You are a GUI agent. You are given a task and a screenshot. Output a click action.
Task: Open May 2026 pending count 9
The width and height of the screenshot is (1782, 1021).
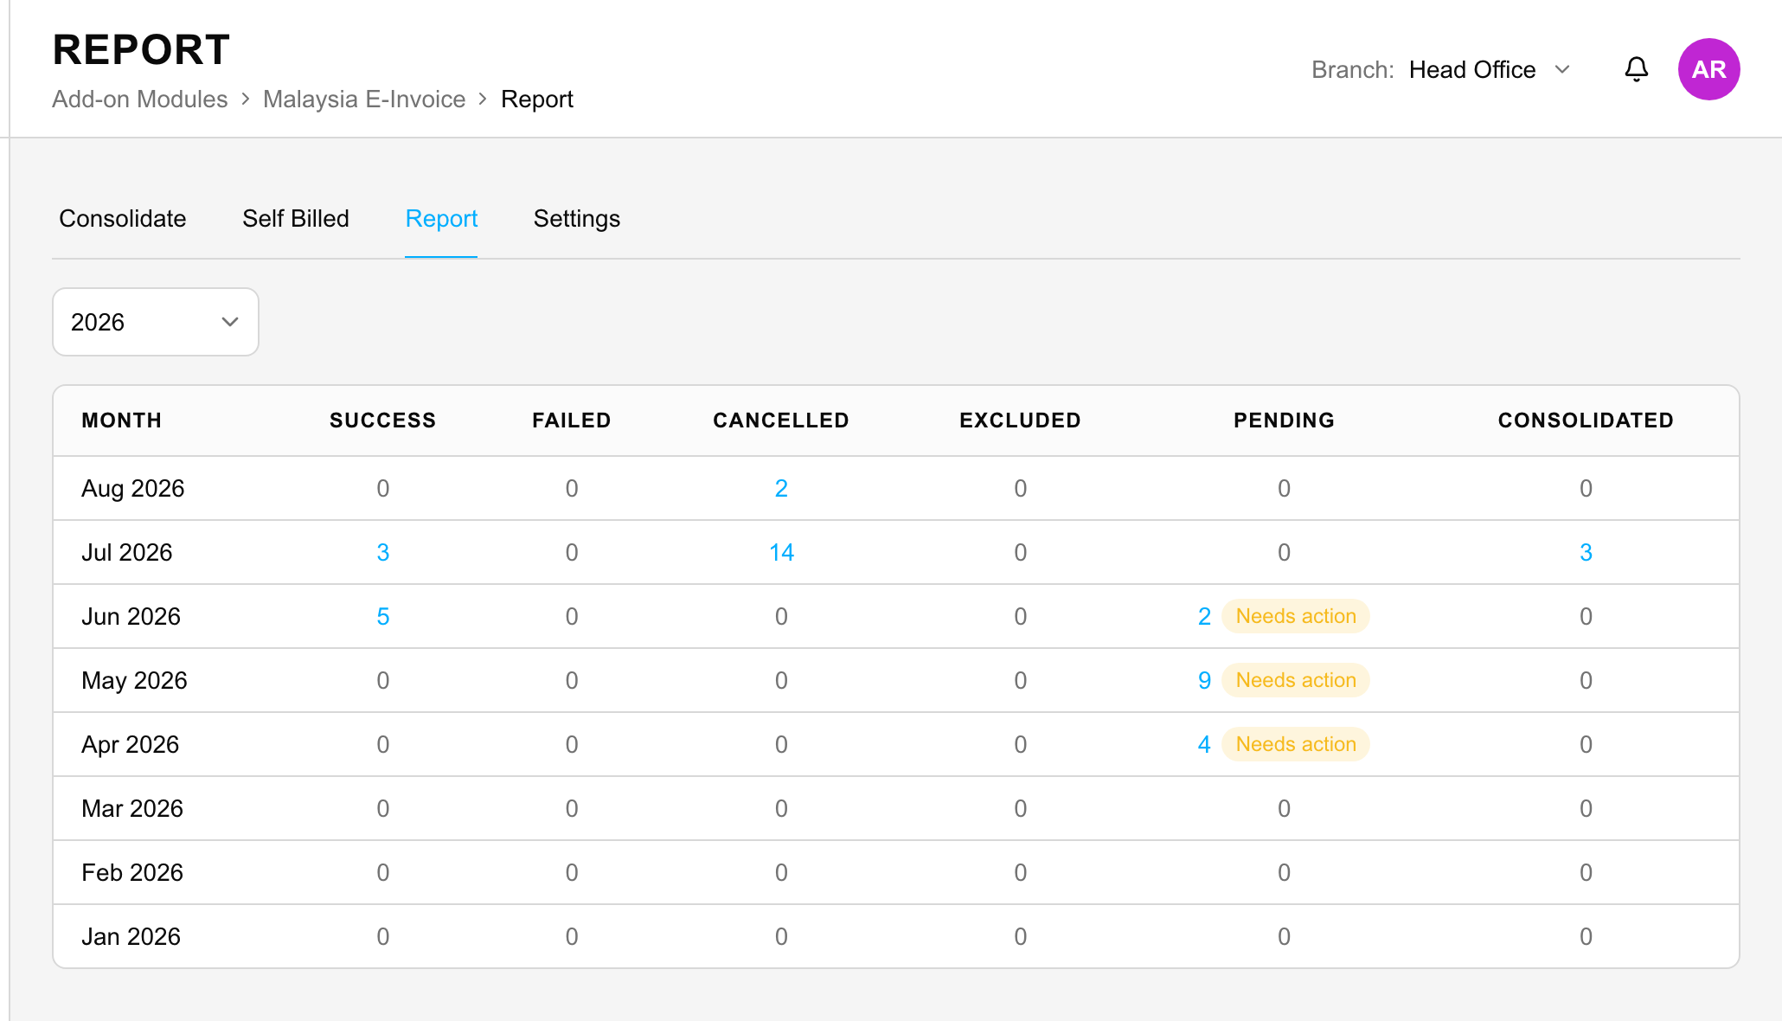pos(1204,680)
